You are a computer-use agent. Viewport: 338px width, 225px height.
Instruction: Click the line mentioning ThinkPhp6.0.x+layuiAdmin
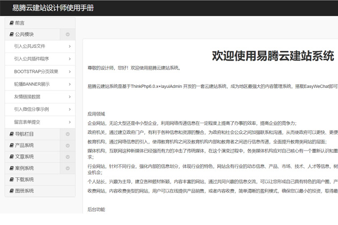point(213,86)
